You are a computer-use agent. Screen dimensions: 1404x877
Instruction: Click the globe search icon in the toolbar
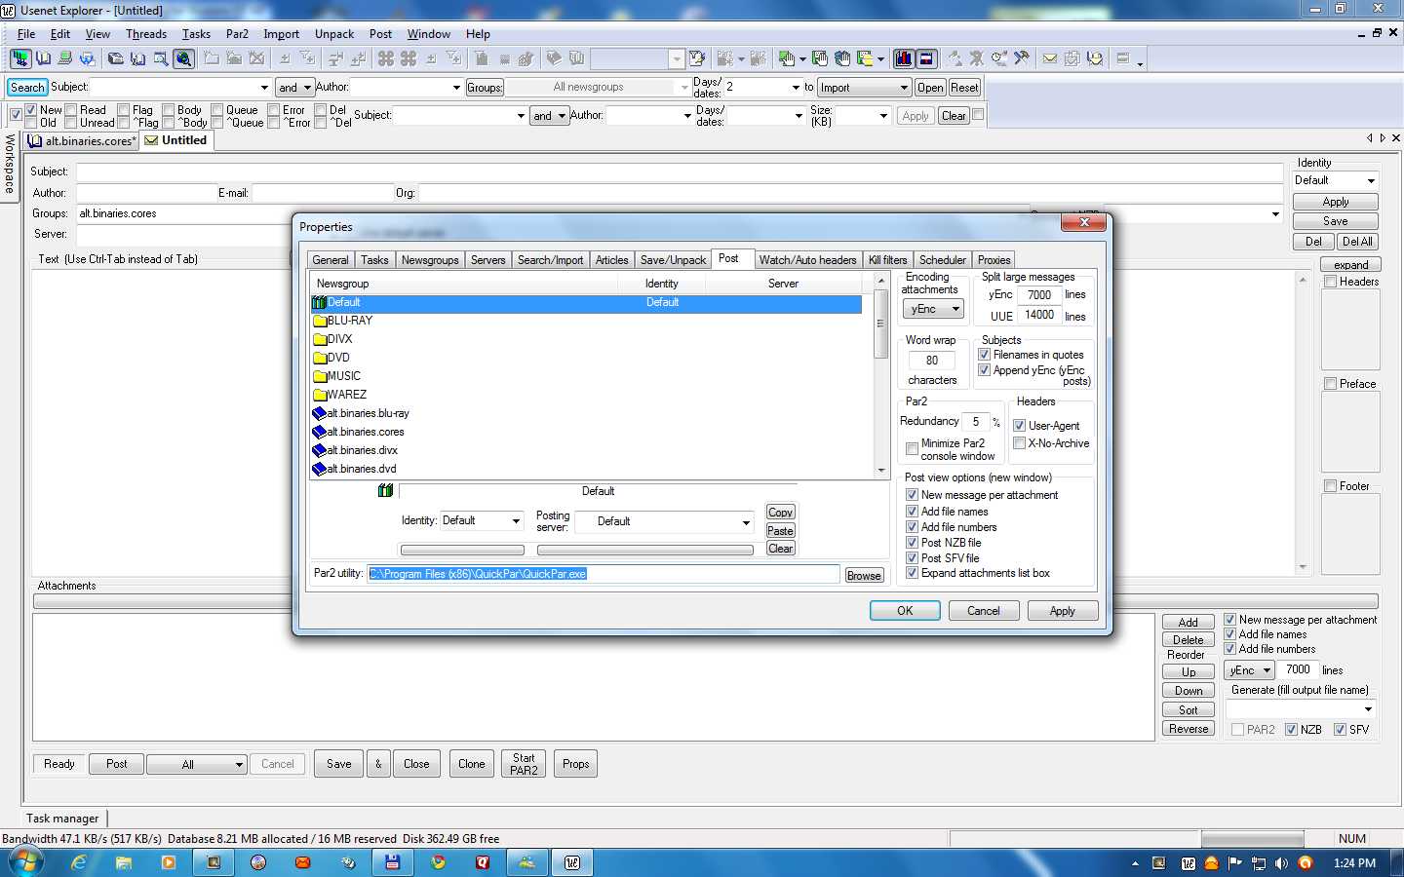(183, 58)
